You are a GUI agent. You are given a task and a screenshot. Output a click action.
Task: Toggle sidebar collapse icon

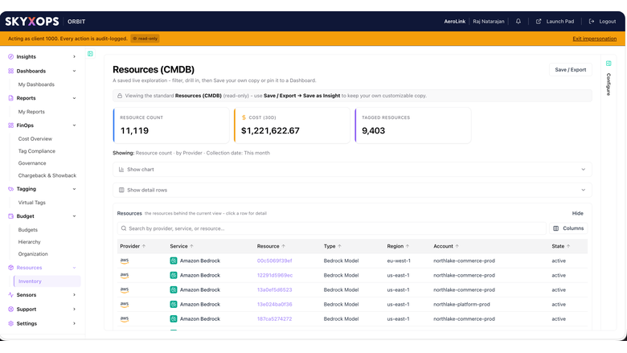point(90,54)
